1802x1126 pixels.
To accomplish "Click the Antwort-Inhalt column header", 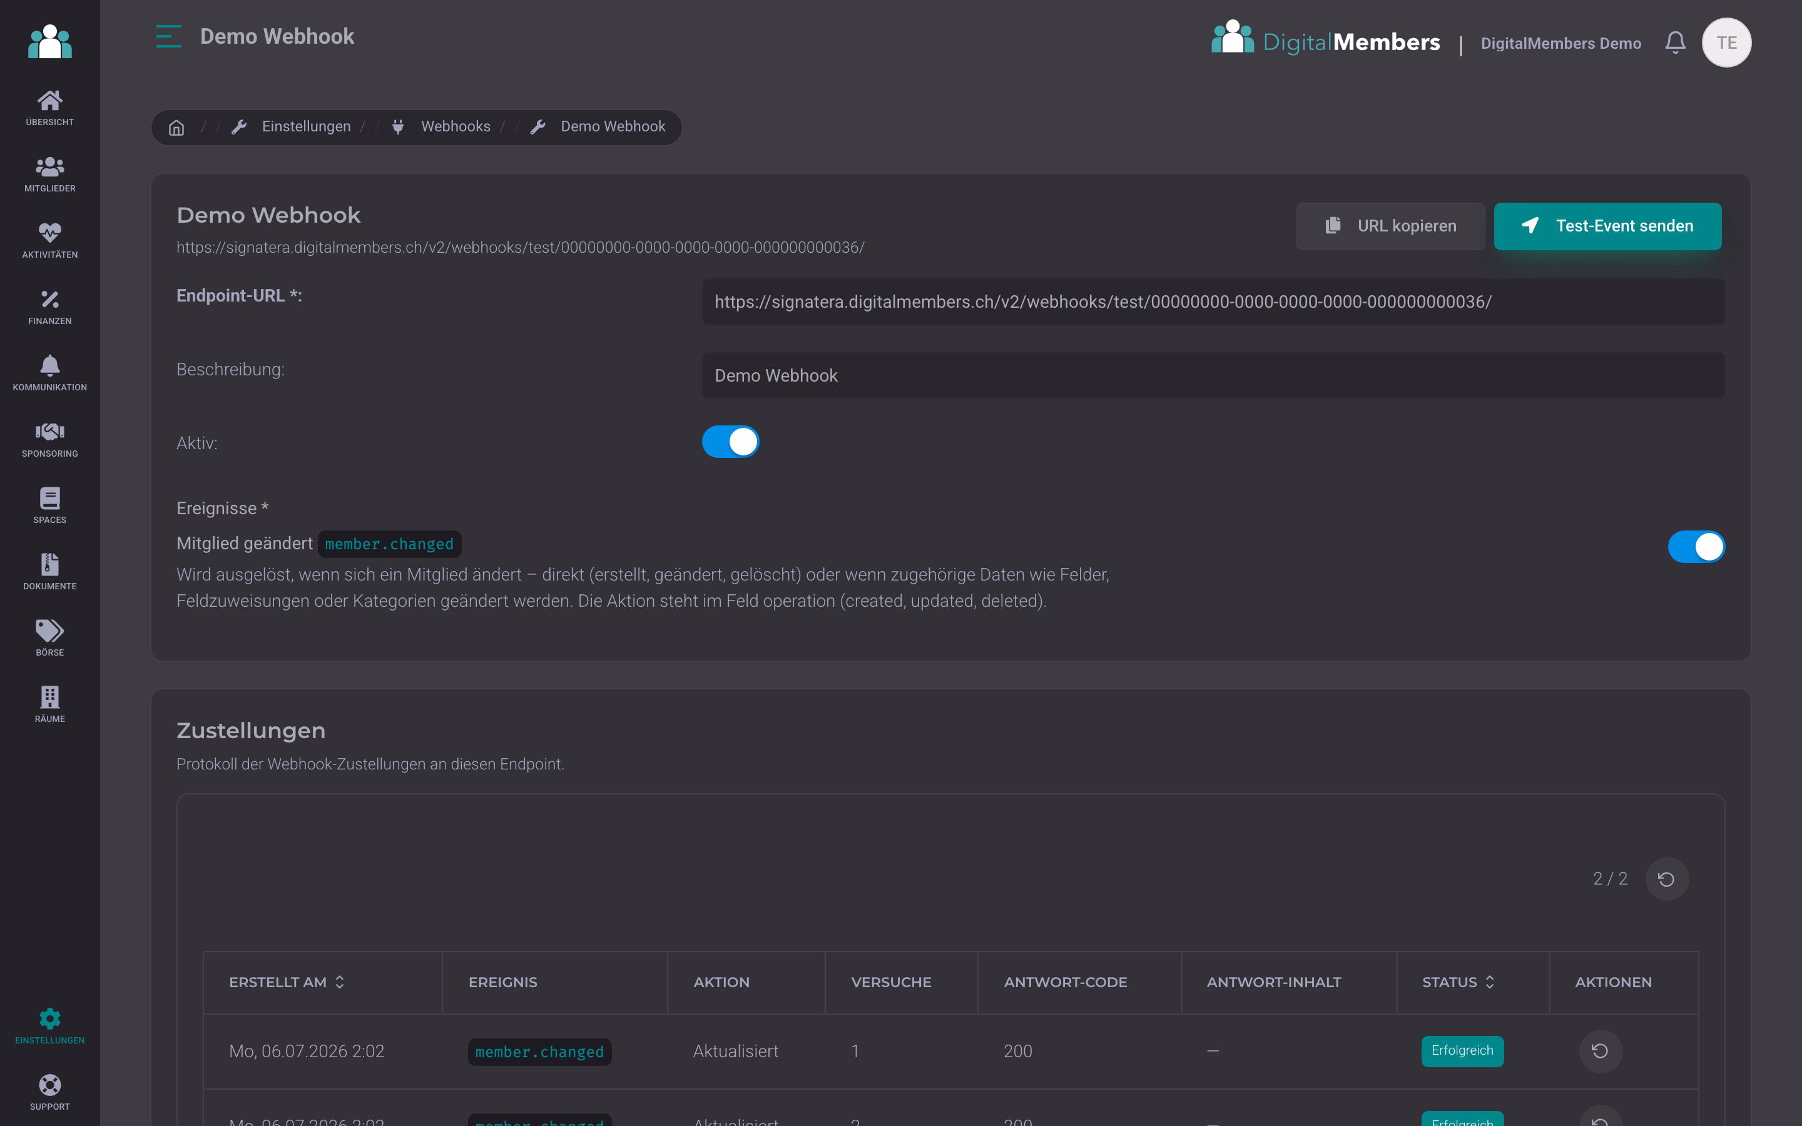I will [1274, 982].
